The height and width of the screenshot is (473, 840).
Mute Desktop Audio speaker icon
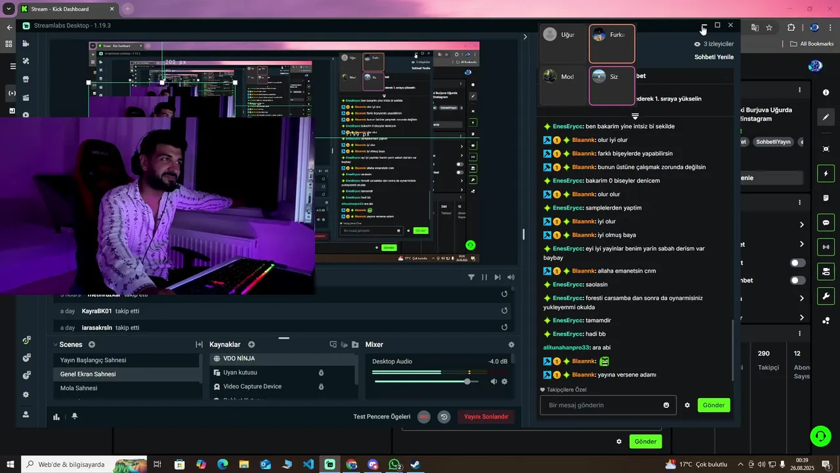coord(493,382)
